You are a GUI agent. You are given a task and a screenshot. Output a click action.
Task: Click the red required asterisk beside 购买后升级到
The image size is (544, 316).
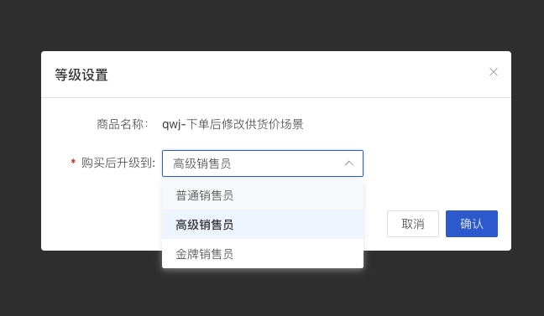pos(73,162)
